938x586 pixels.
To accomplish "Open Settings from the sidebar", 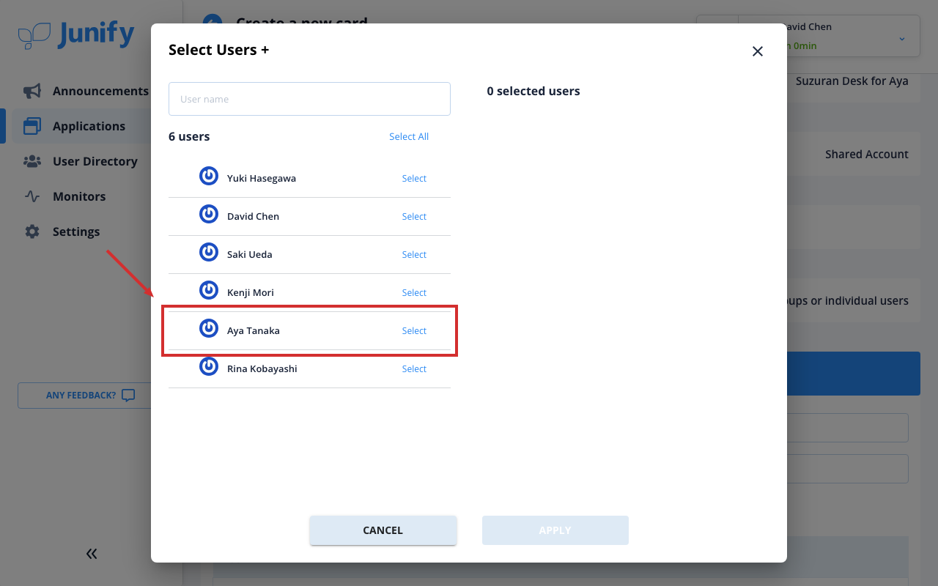I will pos(77,231).
